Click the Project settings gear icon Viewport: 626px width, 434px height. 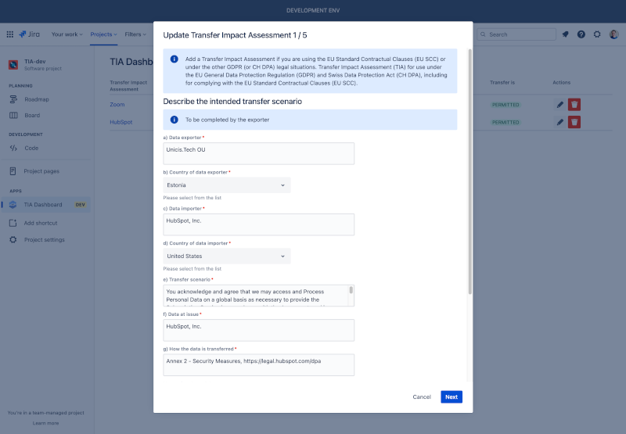[13, 240]
